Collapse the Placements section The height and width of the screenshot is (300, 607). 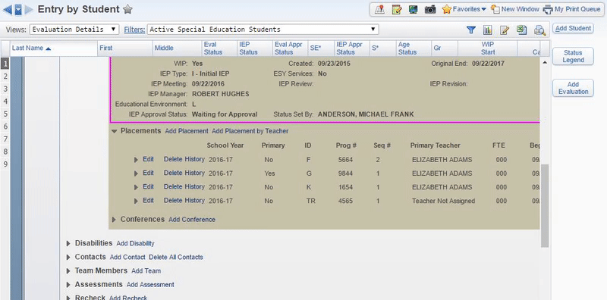click(115, 131)
